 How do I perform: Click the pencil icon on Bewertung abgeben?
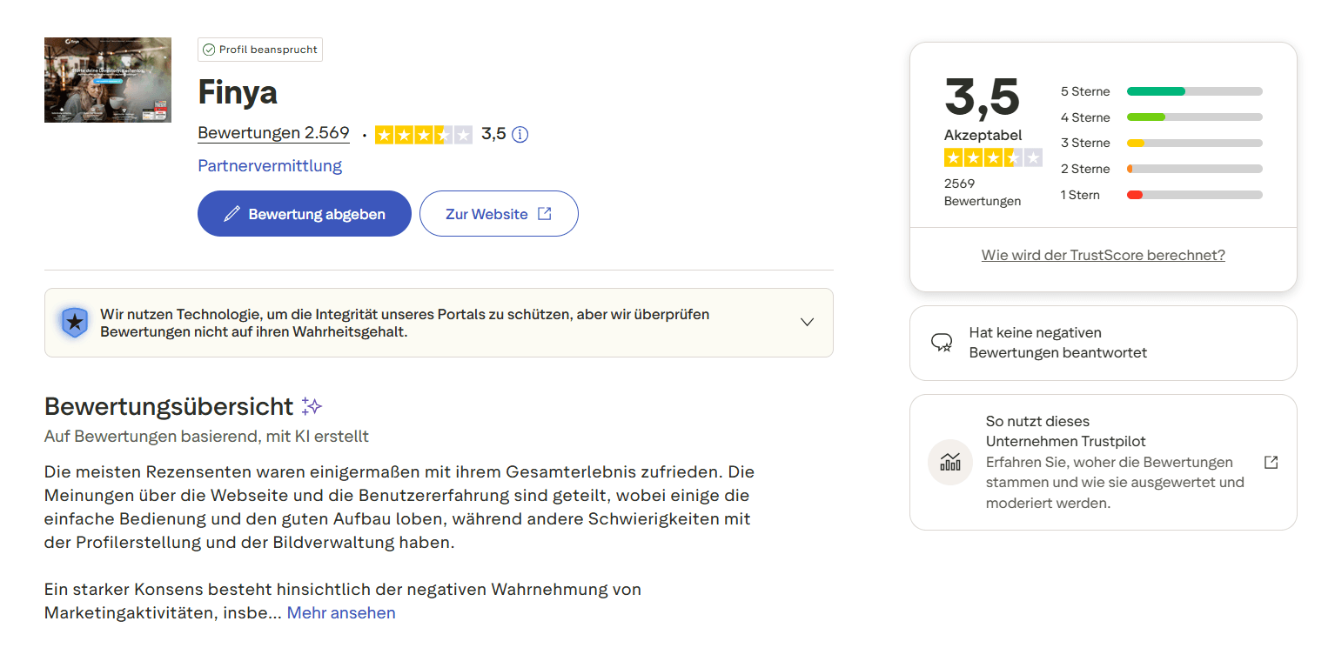pyautogui.click(x=231, y=214)
